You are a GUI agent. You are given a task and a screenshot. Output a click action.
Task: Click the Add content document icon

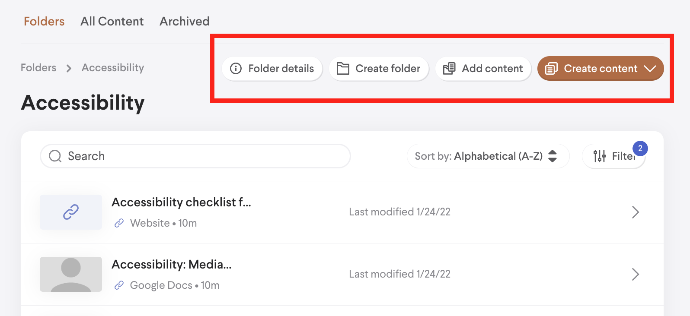click(449, 69)
